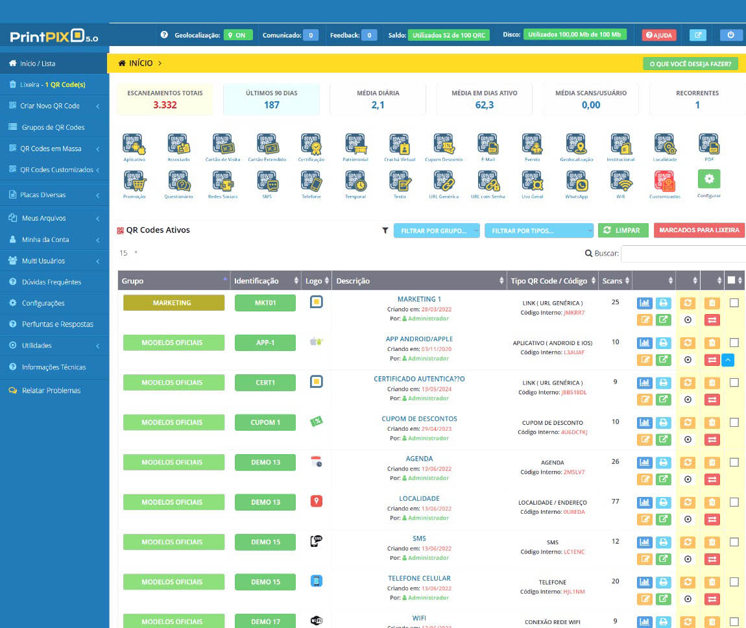The width and height of the screenshot is (746, 628).
Task: Check the MARKETING 1 row checkbox
Action: [734, 302]
